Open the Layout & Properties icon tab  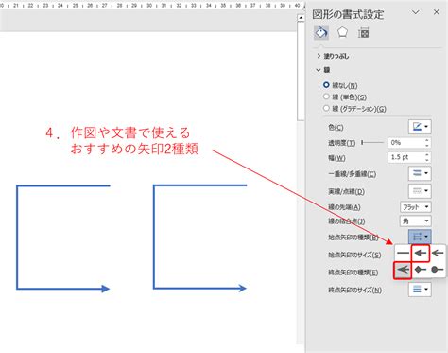pyautogui.click(x=363, y=33)
